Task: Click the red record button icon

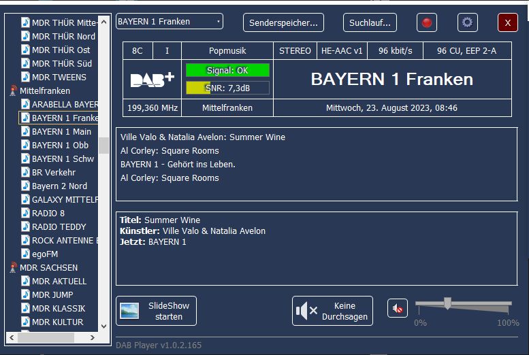Action: click(x=427, y=22)
